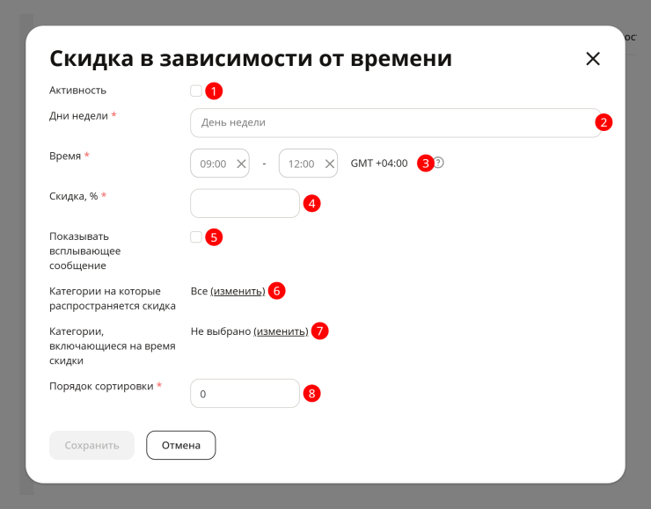This screenshot has width=651, height=509.
Task: Open the День недели dropdown
Action: coord(396,123)
